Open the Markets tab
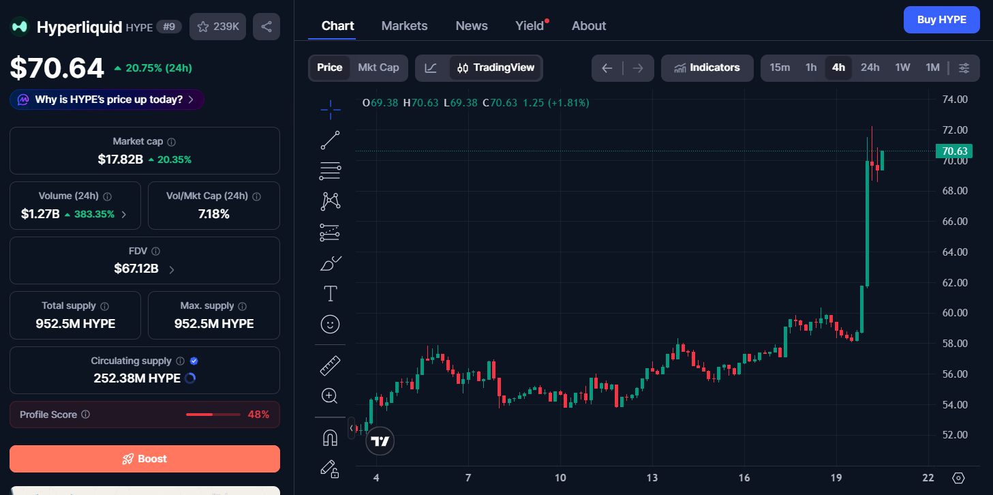Viewport: 993px width, 495px height. (404, 26)
